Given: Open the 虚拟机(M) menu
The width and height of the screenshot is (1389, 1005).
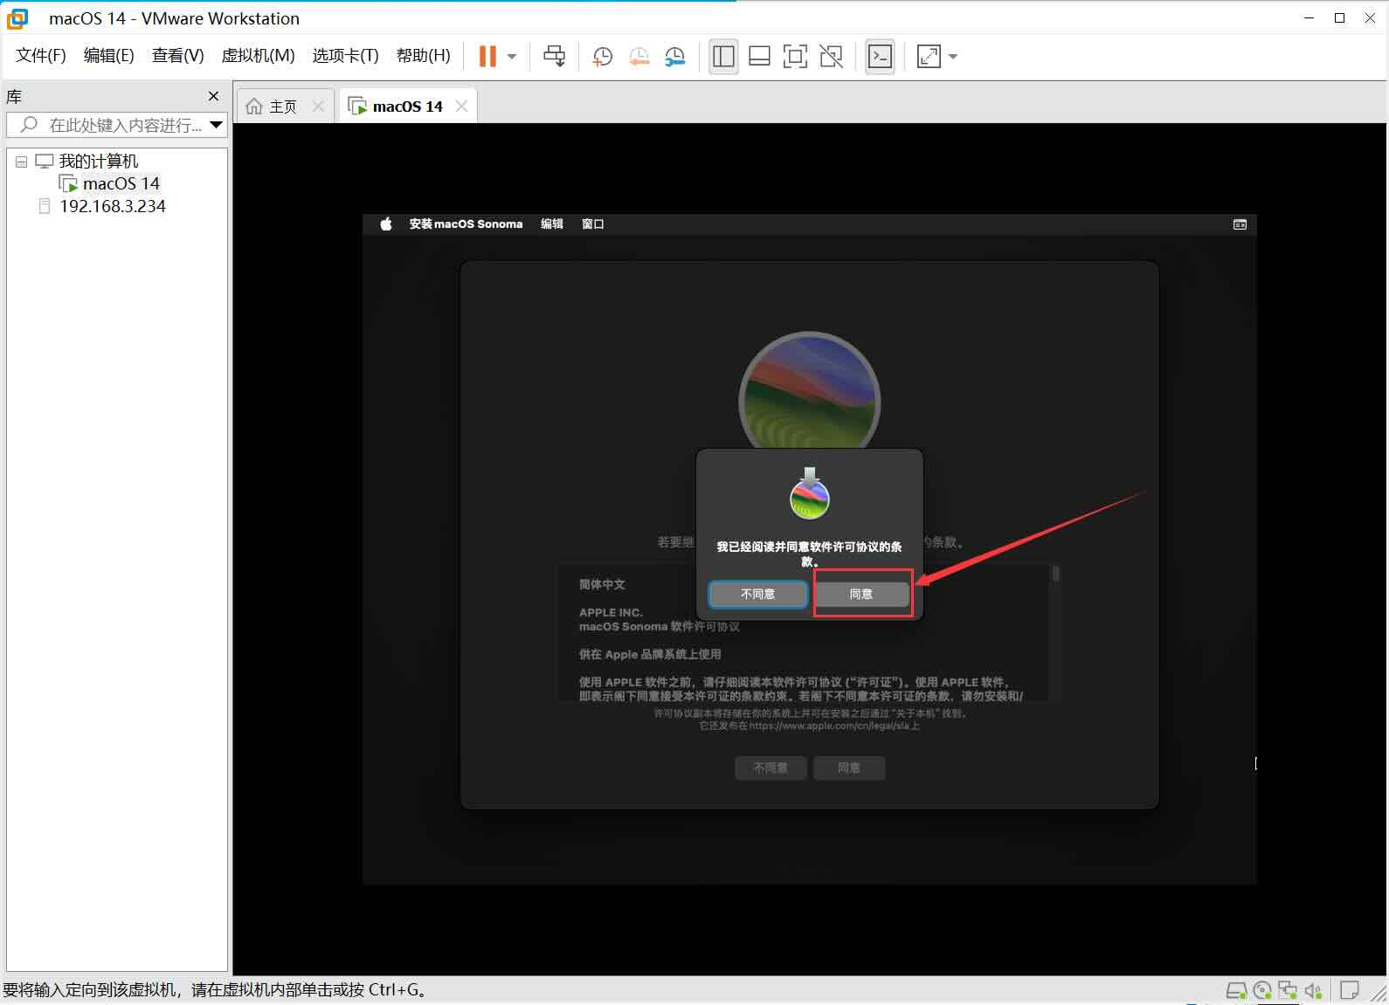Looking at the screenshot, I should pos(258,56).
